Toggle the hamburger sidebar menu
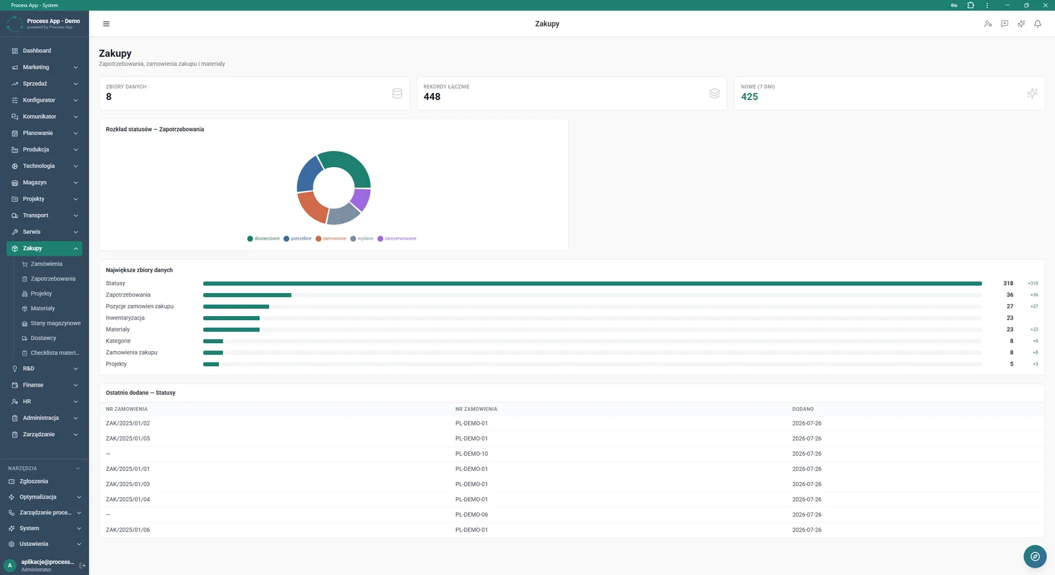The height and width of the screenshot is (575, 1055). click(106, 24)
